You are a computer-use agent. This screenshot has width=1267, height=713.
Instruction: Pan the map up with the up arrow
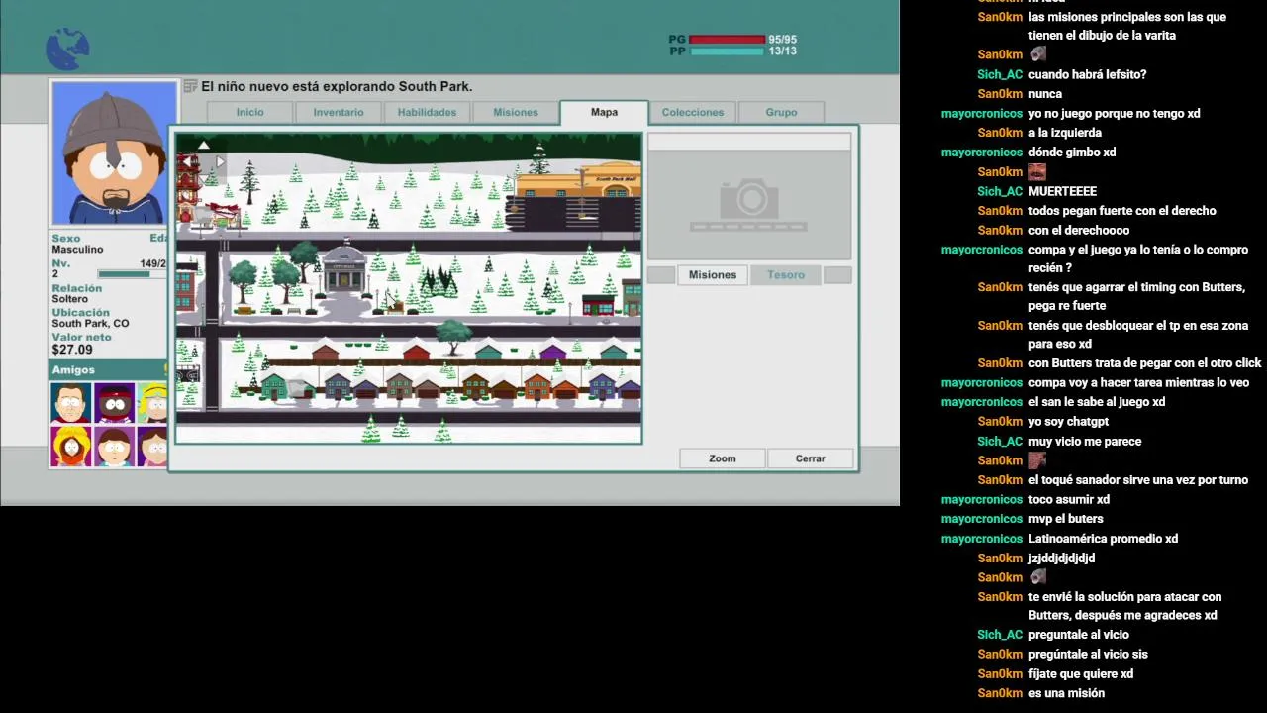point(204,146)
